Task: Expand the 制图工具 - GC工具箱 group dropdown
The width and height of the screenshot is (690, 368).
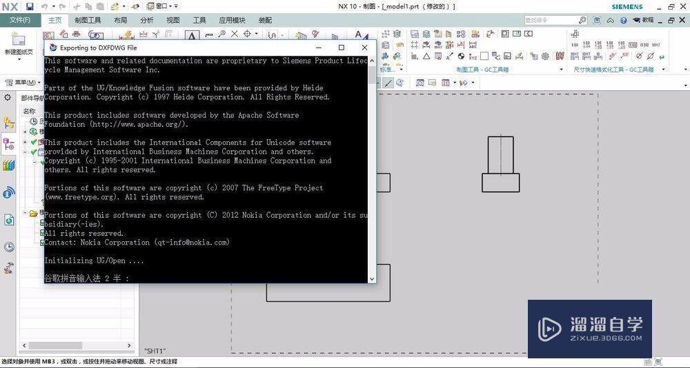Action: (561, 70)
